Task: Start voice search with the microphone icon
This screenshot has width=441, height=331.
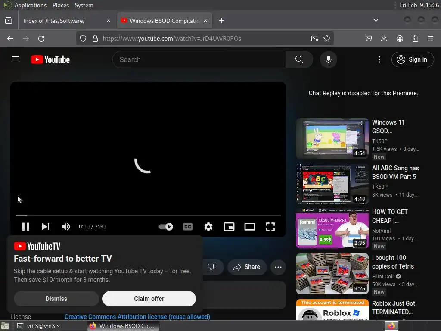Action: pos(328,59)
